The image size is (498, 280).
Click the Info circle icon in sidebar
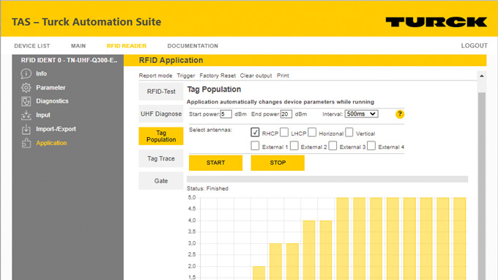(26, 74)
